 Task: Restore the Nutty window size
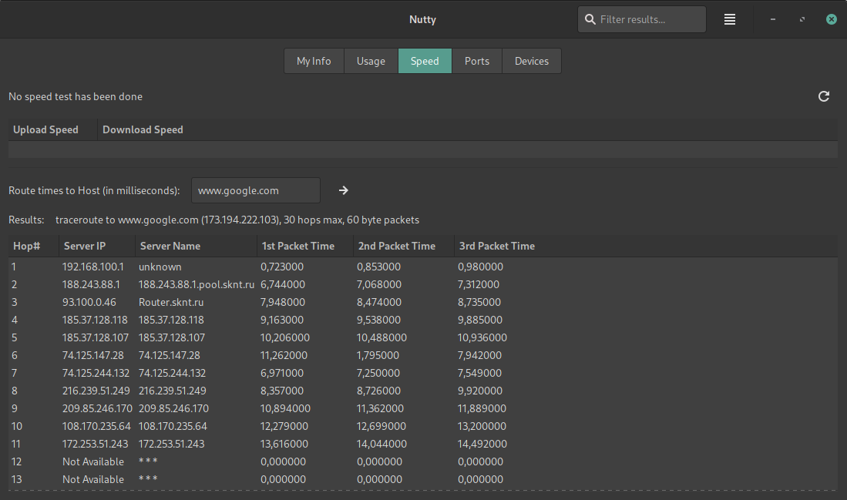pyautogui.click(x=802, y=19)
